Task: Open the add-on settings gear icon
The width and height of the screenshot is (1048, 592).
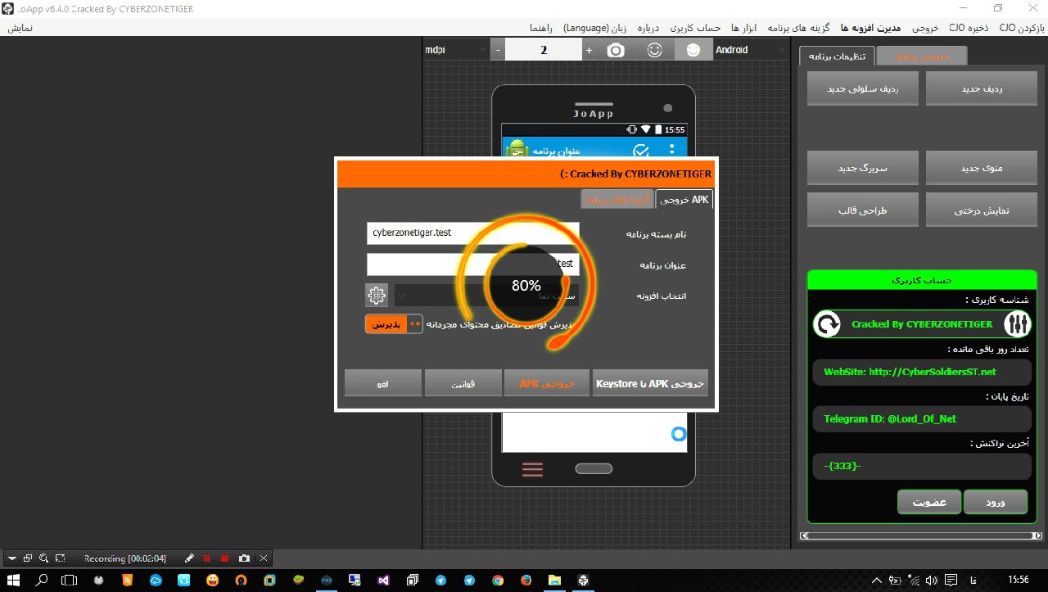Action: coord(376,295)
